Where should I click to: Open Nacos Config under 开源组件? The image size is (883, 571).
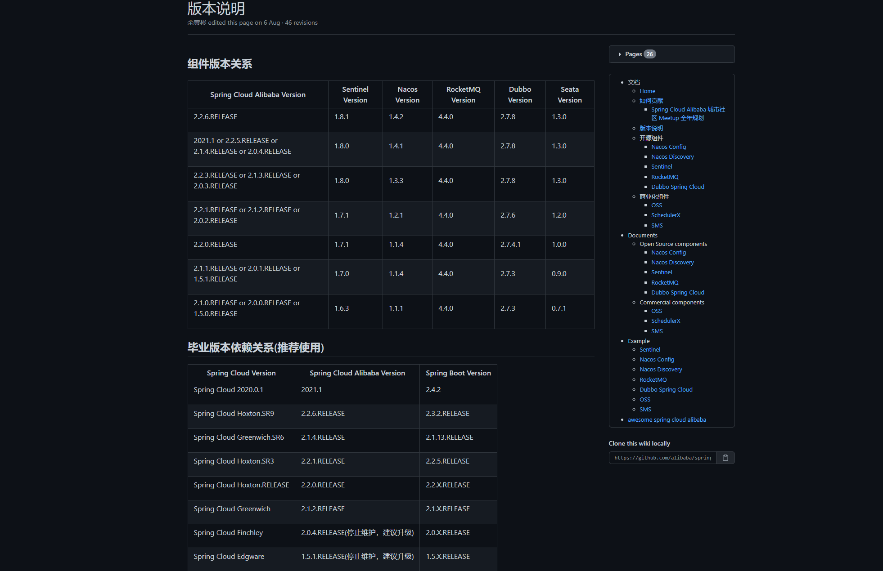tap(668, 147)
